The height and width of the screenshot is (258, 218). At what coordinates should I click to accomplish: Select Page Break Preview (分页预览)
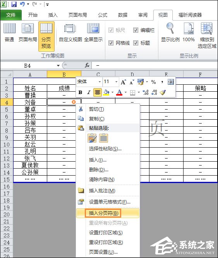coord(46,36)
